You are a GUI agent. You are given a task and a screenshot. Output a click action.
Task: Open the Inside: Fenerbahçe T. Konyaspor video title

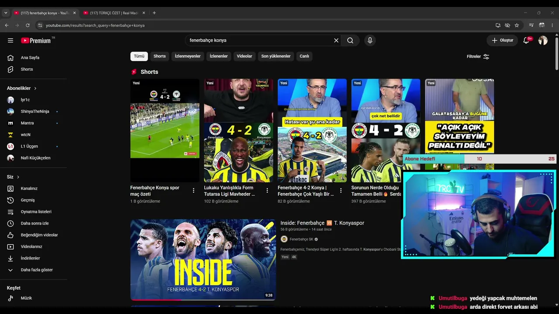(x=322, y=223)
